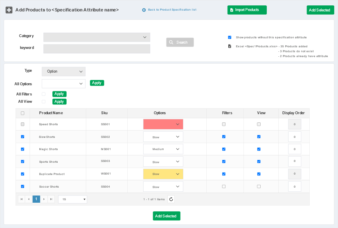Click the Search button

[x=180, y=42]
